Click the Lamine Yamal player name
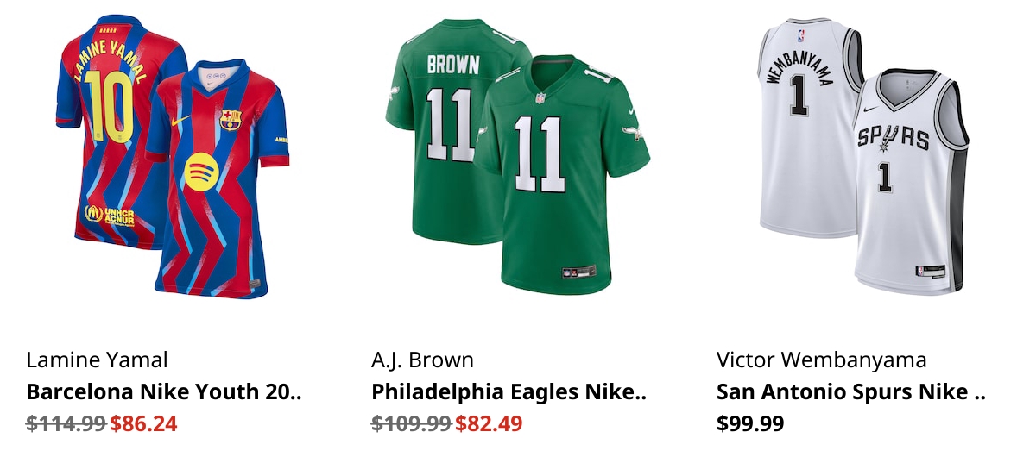 [97, 360]
